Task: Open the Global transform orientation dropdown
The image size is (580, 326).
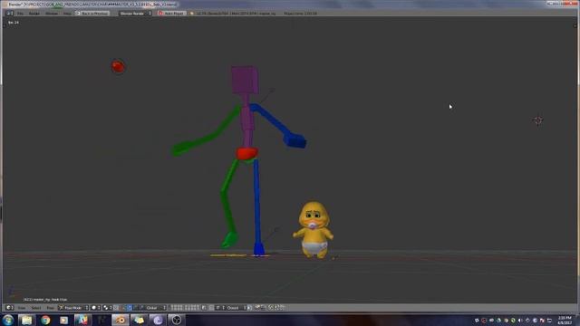Action: (155, 308)
